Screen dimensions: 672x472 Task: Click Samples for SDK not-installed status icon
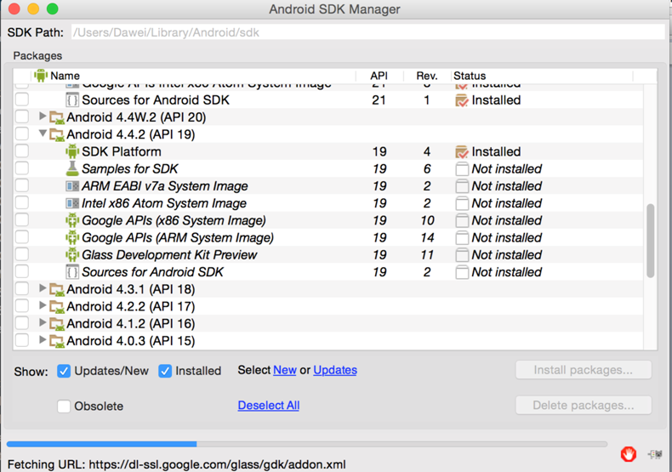[462, 168]
